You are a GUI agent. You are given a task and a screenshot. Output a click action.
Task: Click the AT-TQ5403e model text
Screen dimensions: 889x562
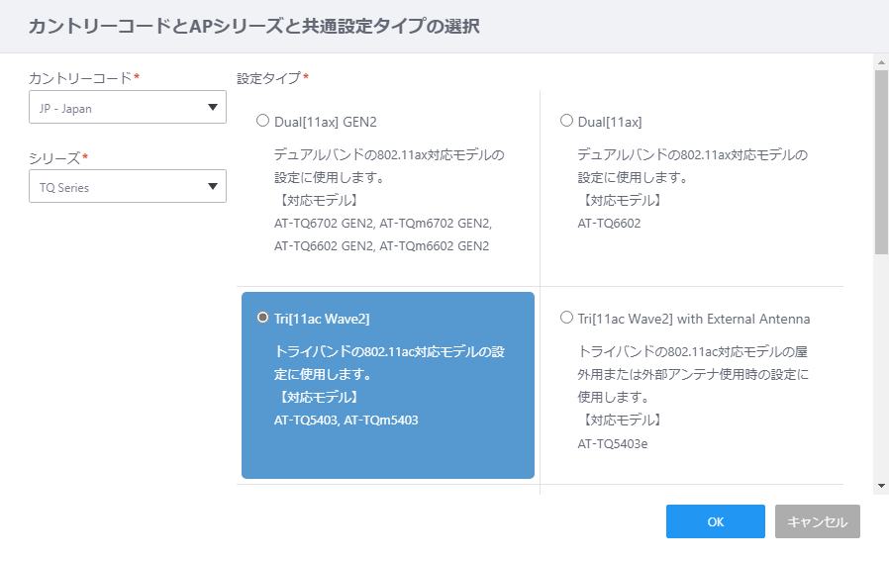coord(613,443)
